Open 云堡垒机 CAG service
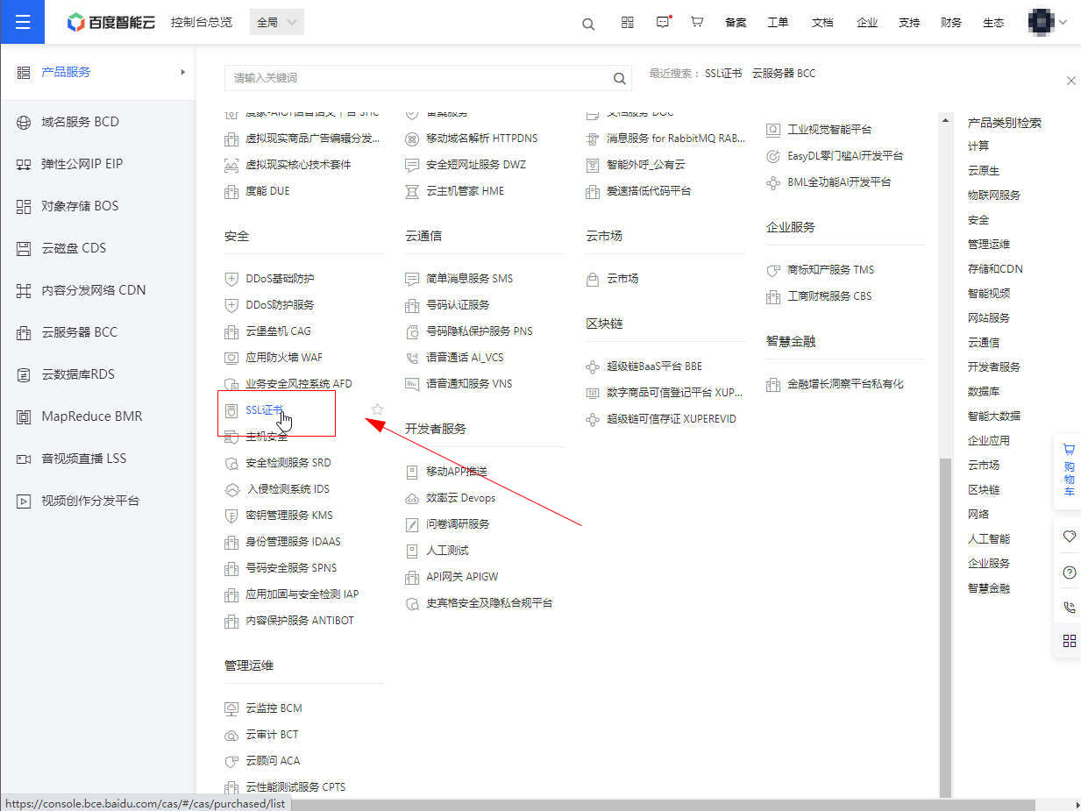This screenshot has width=1081, height=811. 278,331
